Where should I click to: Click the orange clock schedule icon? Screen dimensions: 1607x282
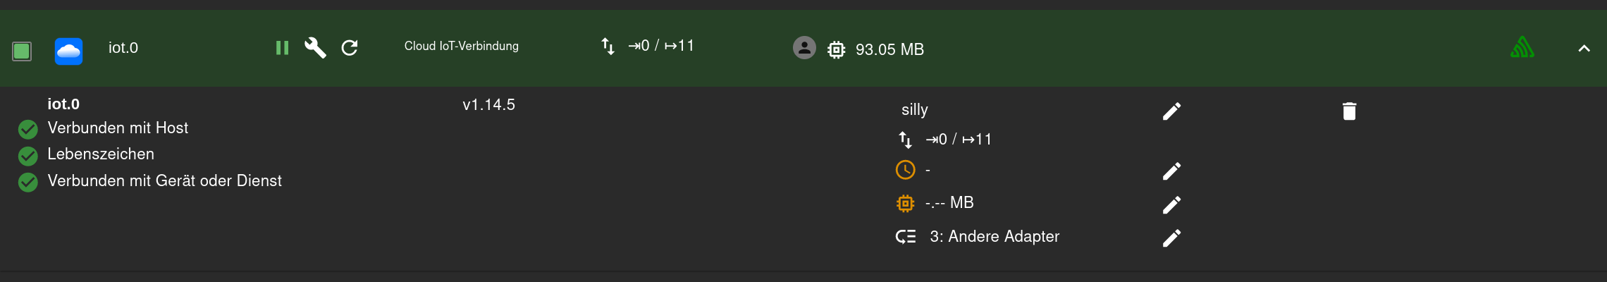(905, 170)
